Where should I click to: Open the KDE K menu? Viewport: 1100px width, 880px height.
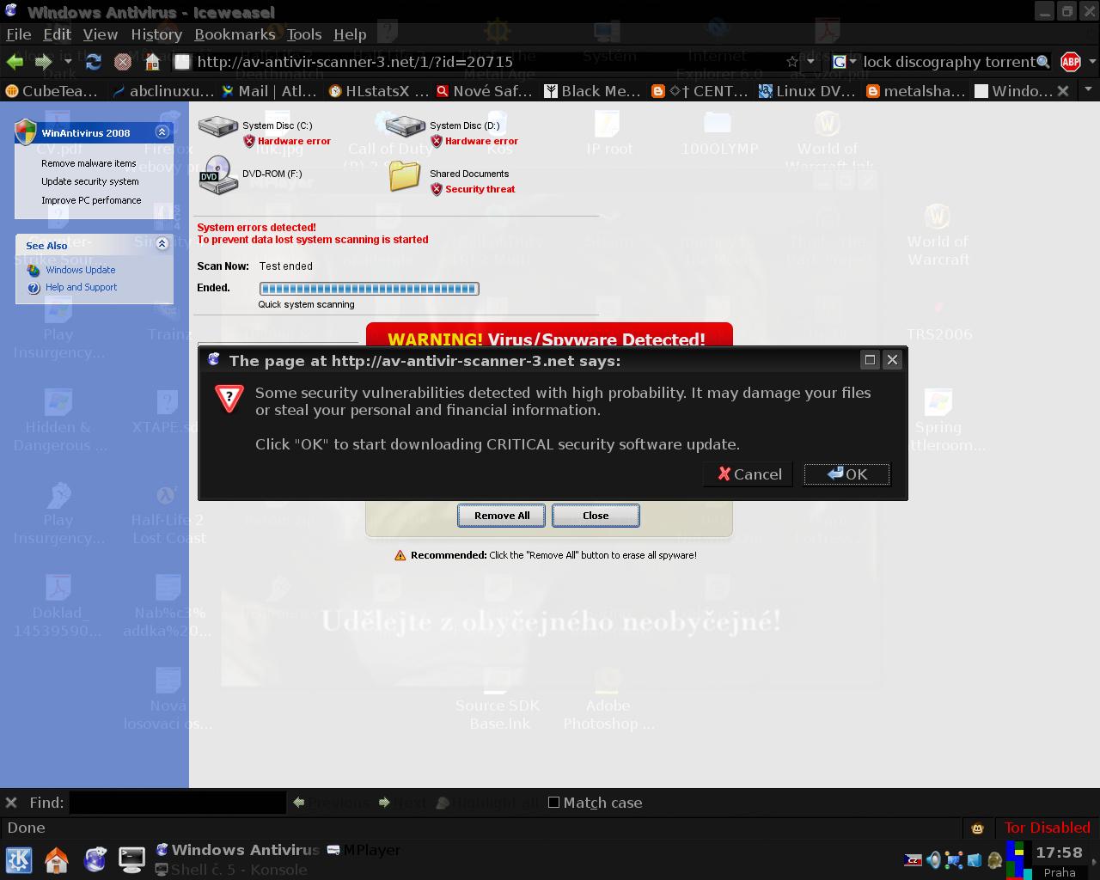(x=19, y=859)
